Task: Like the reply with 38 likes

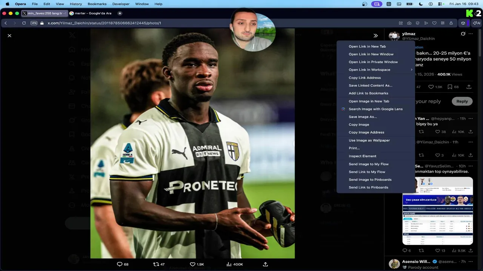Action: click(438, 132)
